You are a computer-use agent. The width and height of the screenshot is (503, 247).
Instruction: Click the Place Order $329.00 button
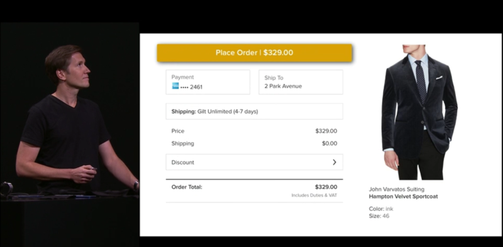coord(255,53)
